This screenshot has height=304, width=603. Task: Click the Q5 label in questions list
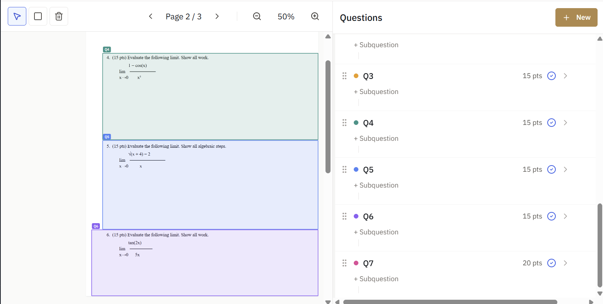point(368,170)
